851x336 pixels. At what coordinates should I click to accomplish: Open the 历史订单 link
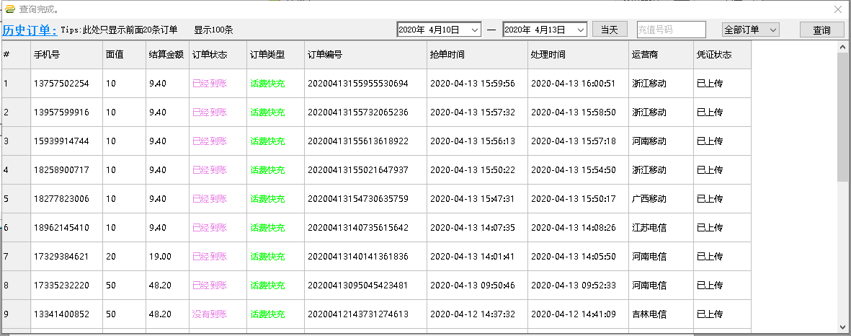point(29,30)
